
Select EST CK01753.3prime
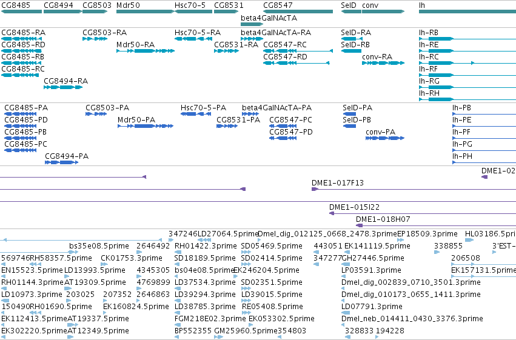click(132, 258)
